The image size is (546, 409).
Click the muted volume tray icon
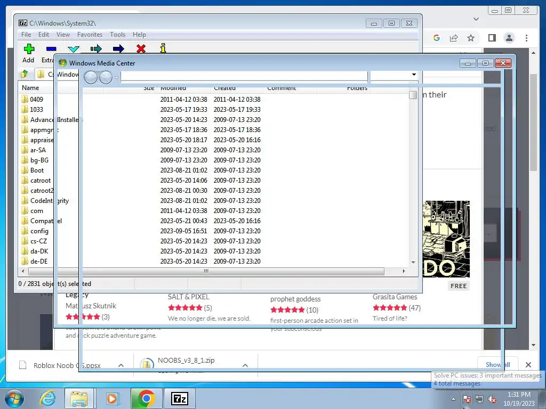click(492, 399)
